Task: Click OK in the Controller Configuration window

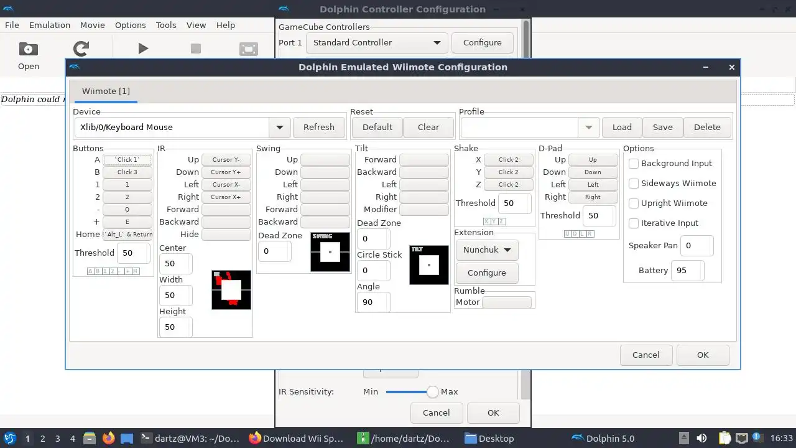Action: 493,413
